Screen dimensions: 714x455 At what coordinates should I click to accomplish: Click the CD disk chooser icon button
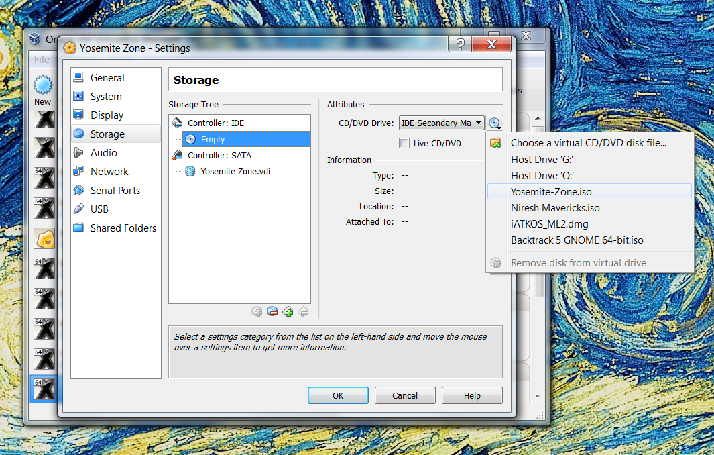point(495,123)
